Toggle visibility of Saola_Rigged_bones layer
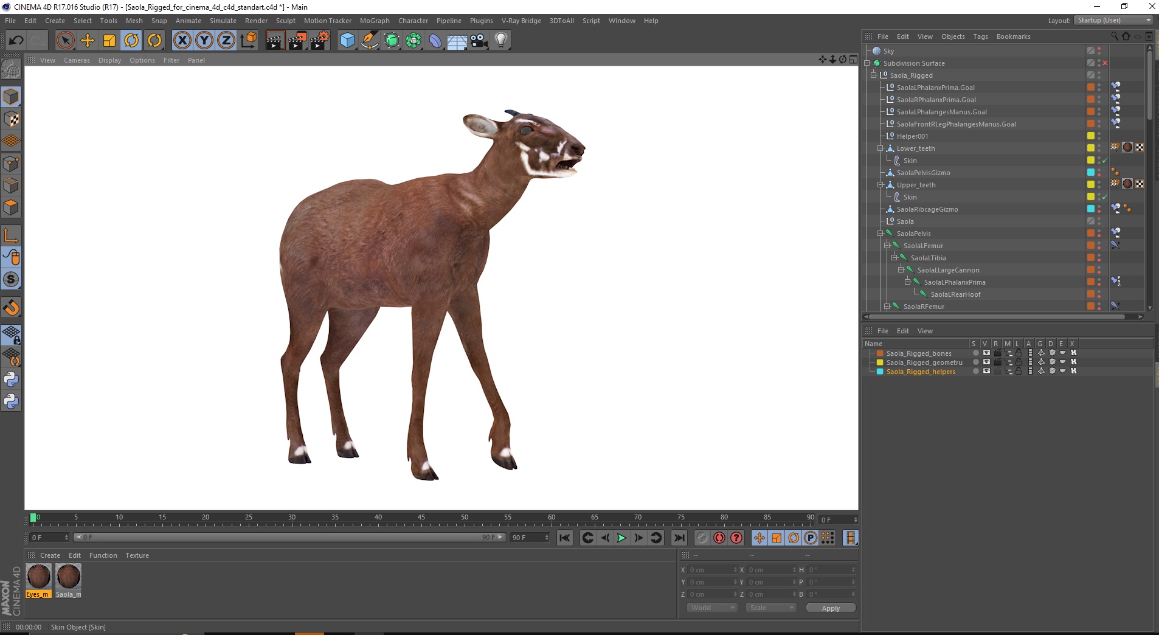Screen dimensions: 1159x635 click(x=986, y=353)
